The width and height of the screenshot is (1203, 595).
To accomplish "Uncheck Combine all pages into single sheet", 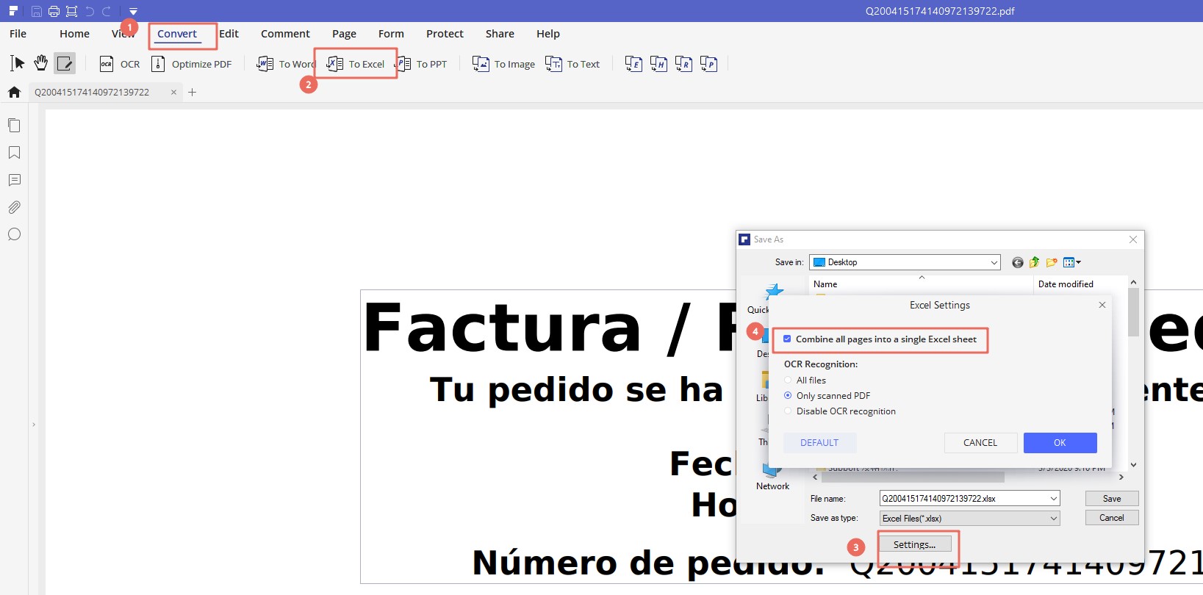I will [787, 339].
